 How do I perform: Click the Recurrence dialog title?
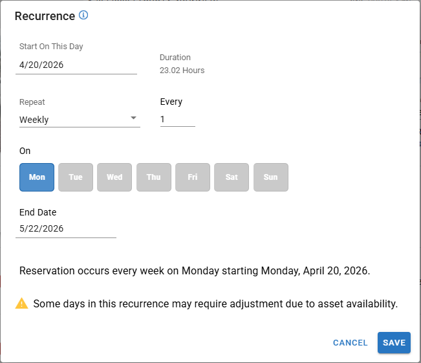45,16
